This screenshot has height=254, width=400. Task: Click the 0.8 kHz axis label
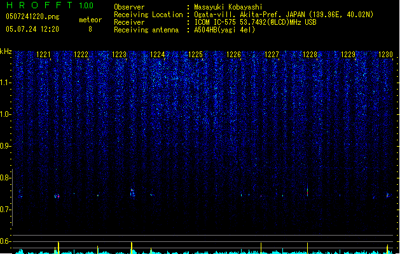click(x=5, y=178)
